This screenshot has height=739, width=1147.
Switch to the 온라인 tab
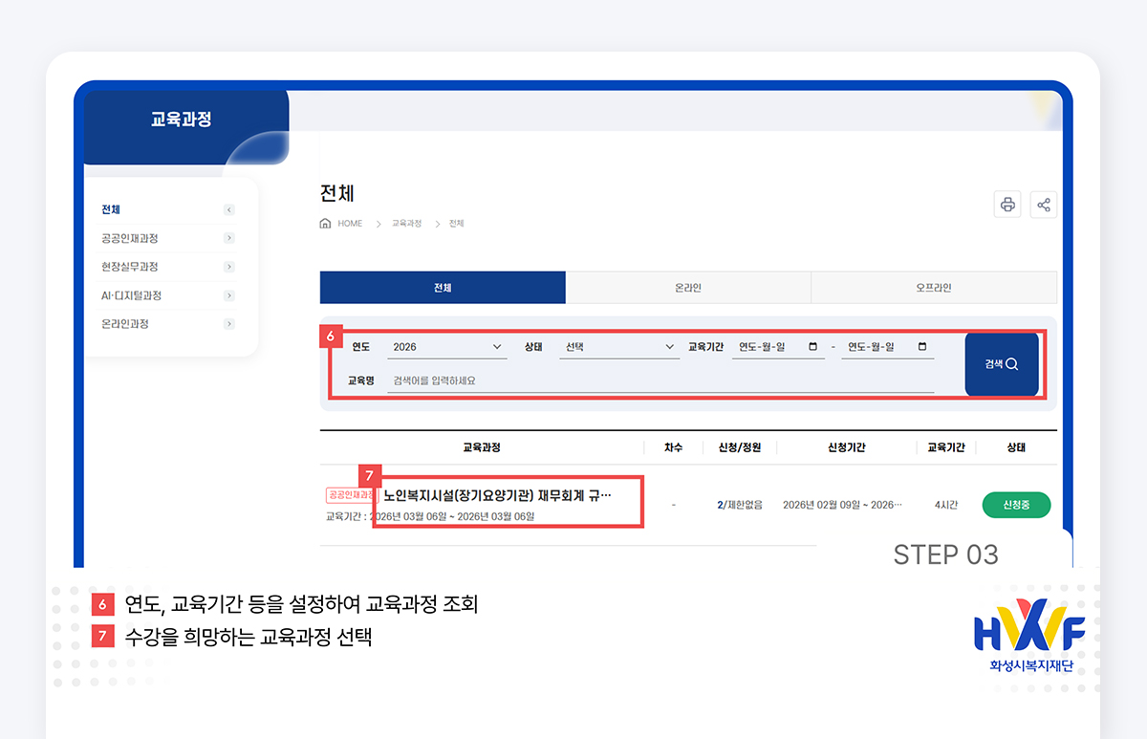(688, 287)
